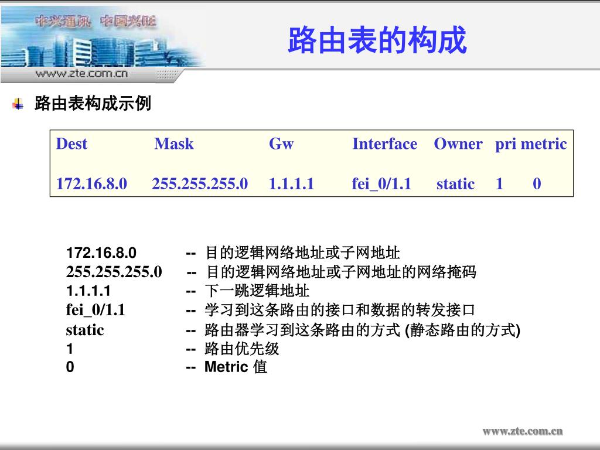Click 255.255.255.0 in the explanation list
Viewport: 600px width, 450px height.
click(x=114, y=272)
